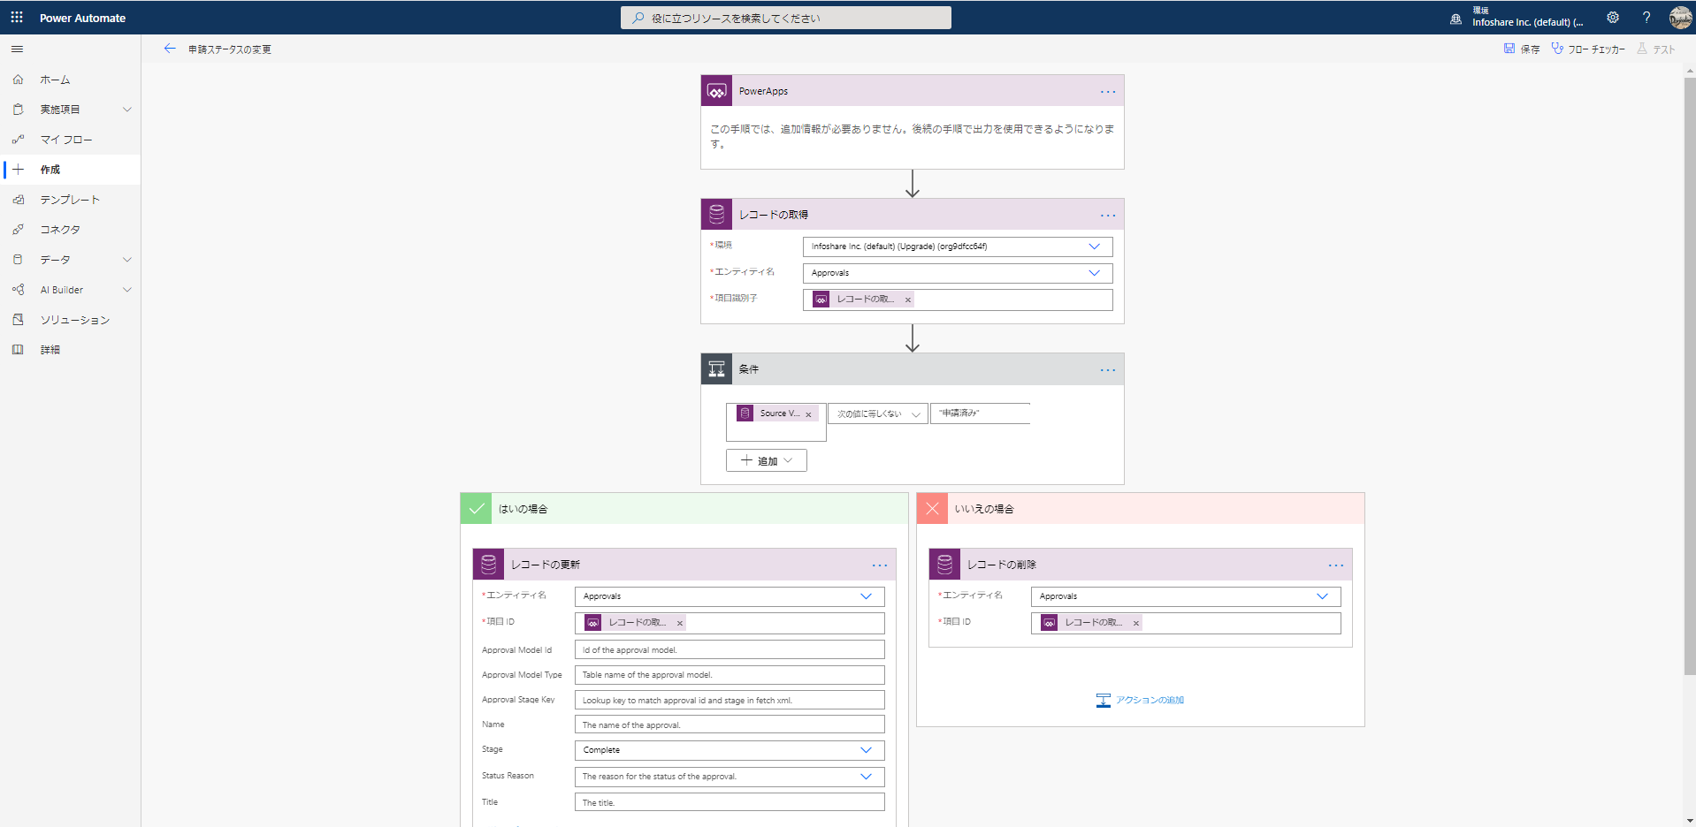The image size is (1696, 827).
Task: Click the PowerApps trigger icon
Action: point(717,91)
